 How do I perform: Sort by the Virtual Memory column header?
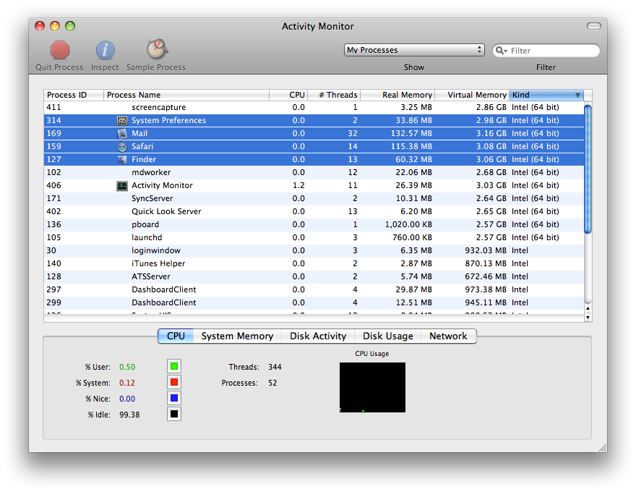(472, 95)
